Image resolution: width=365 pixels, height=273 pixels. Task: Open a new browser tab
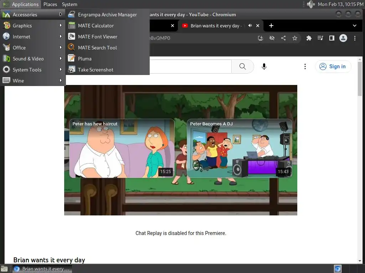(x=271, y=26)
